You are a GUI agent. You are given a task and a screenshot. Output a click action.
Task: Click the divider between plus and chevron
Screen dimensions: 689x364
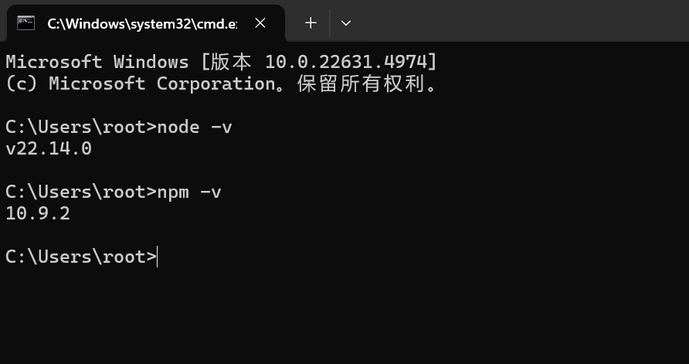[x=330, y=23]
